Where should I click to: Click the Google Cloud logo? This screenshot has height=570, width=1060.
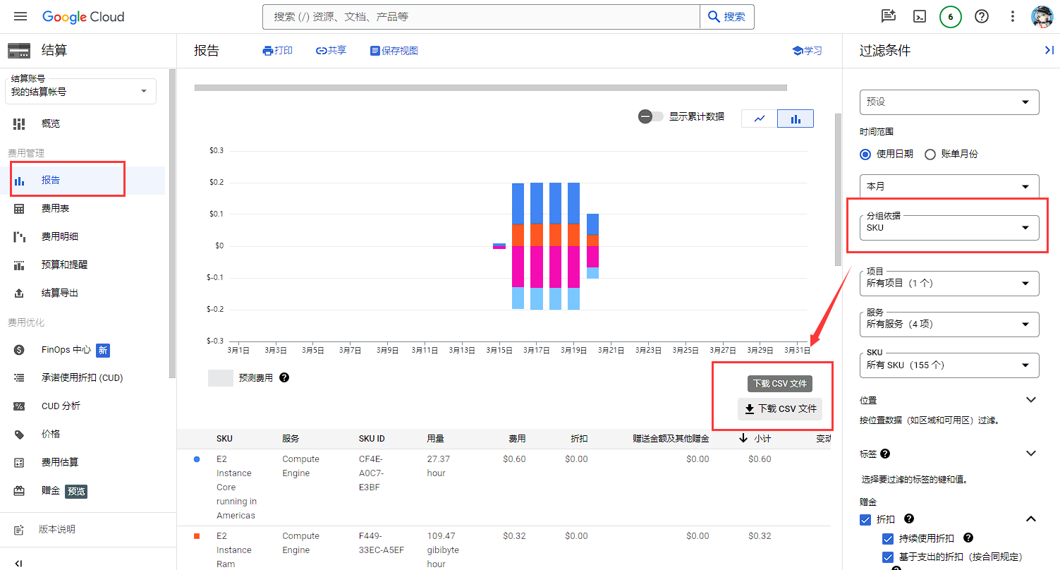(83, 16)
